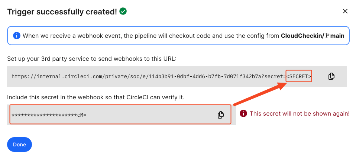Click the blue info icon in banner

coord(17,36)
